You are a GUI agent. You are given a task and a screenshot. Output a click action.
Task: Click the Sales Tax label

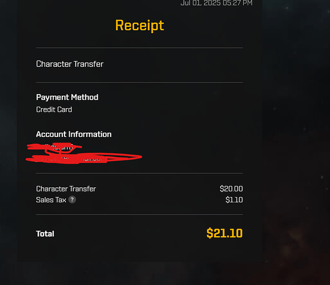51,199
